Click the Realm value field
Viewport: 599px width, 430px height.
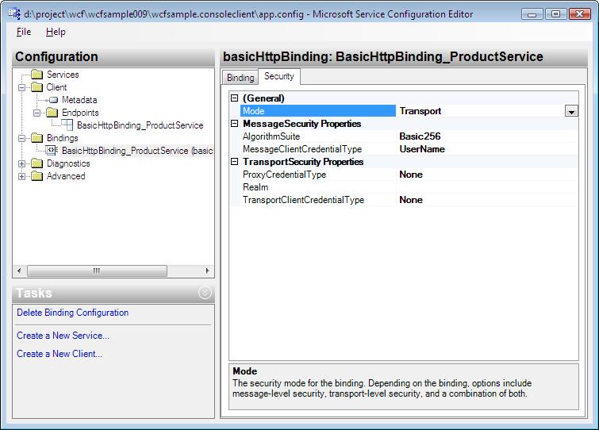[486, 187]
